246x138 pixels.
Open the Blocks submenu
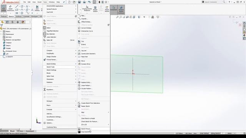(x=60, y=73)
